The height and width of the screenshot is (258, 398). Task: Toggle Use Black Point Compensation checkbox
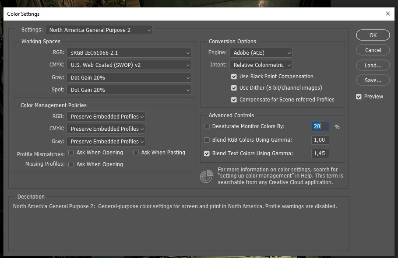[234, 77]
